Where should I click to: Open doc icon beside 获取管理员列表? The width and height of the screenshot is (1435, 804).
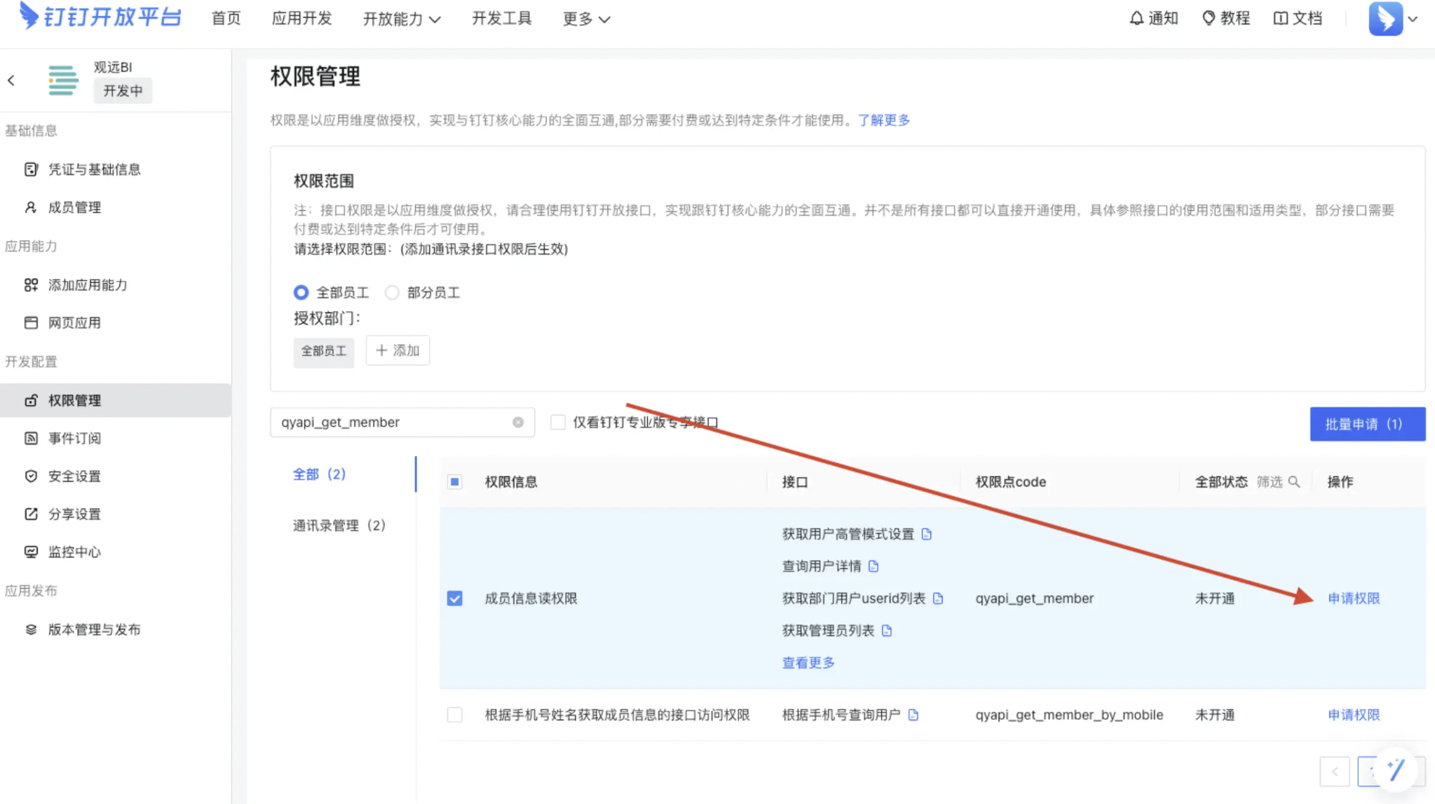coord(887,631)
